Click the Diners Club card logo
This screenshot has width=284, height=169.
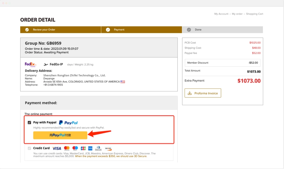pyautogui.click(x=98, y=148)
